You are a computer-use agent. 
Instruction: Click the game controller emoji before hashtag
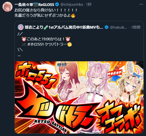(24, 45)
